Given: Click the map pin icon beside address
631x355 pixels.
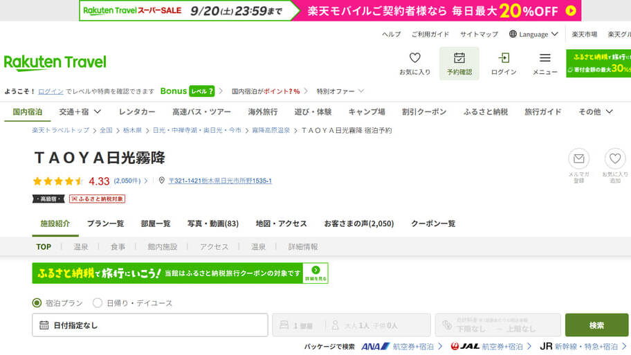Looking at the screenshot, I should tap(162, 181).
